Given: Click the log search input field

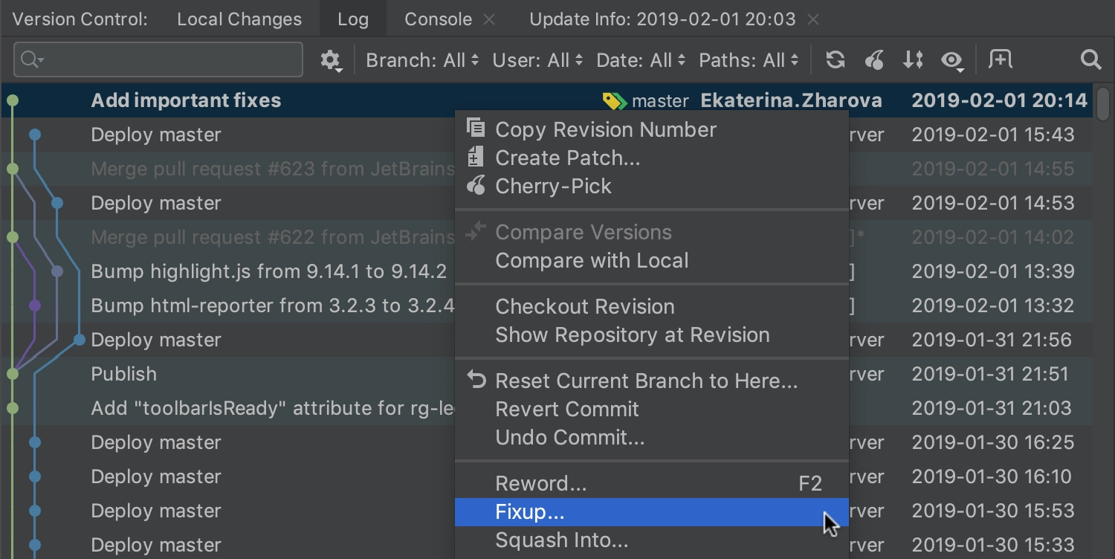Looking at the screenshot, I should pyautogui.click(x=158, y=59).
